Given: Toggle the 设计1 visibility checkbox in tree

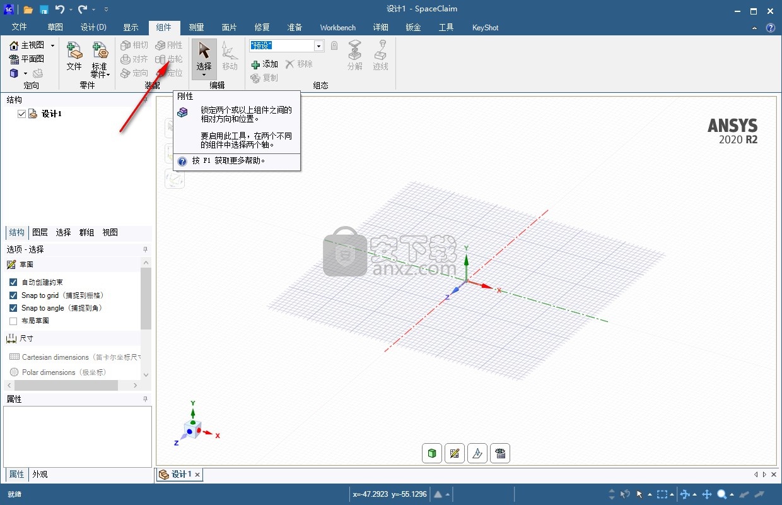Looking at the screenshot, I should pyautogui.click(x=22, y=114).
